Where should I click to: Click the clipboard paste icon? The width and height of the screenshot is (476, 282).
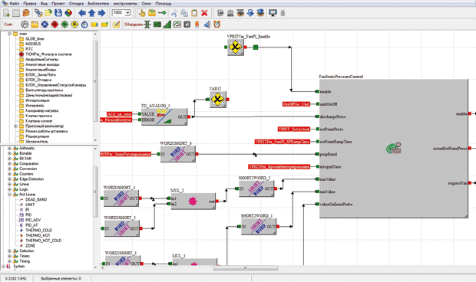[194, 13]
